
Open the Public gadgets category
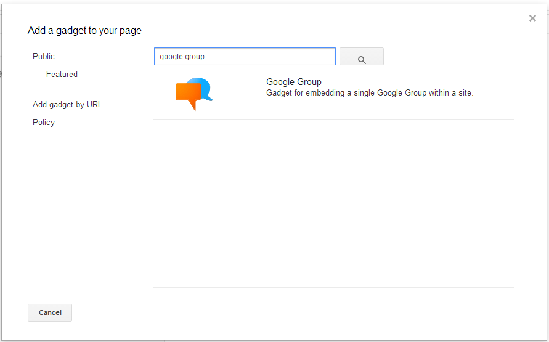[x=43, y=56]
